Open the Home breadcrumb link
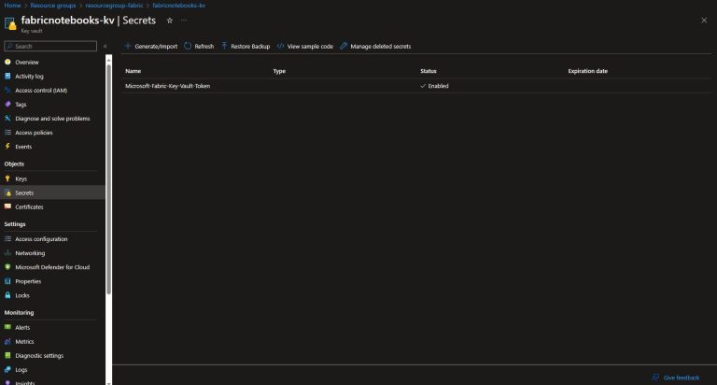Screen dimensions: 717x385 point(12,6)
